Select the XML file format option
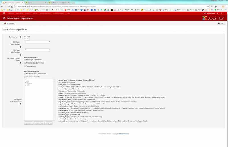 25,39
